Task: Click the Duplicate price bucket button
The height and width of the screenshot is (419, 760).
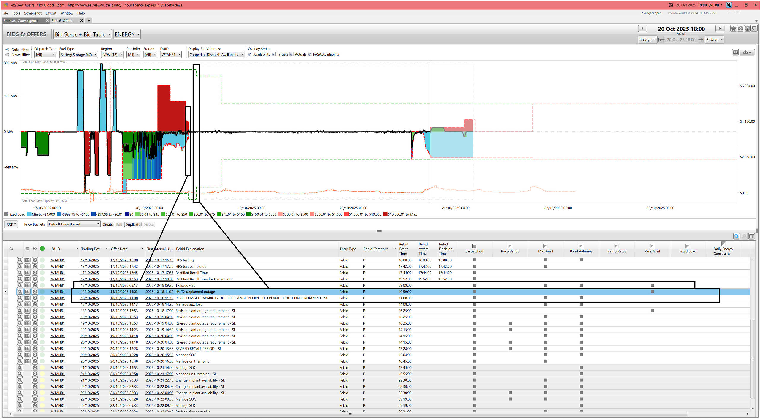Action: [132, 224]
